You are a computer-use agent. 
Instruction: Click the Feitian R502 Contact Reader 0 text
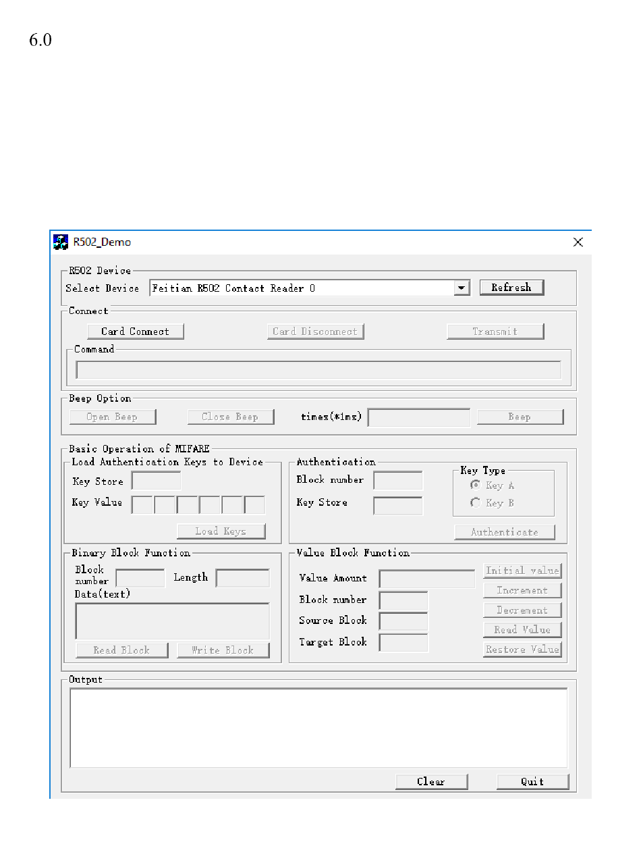(x=233, y=288)
